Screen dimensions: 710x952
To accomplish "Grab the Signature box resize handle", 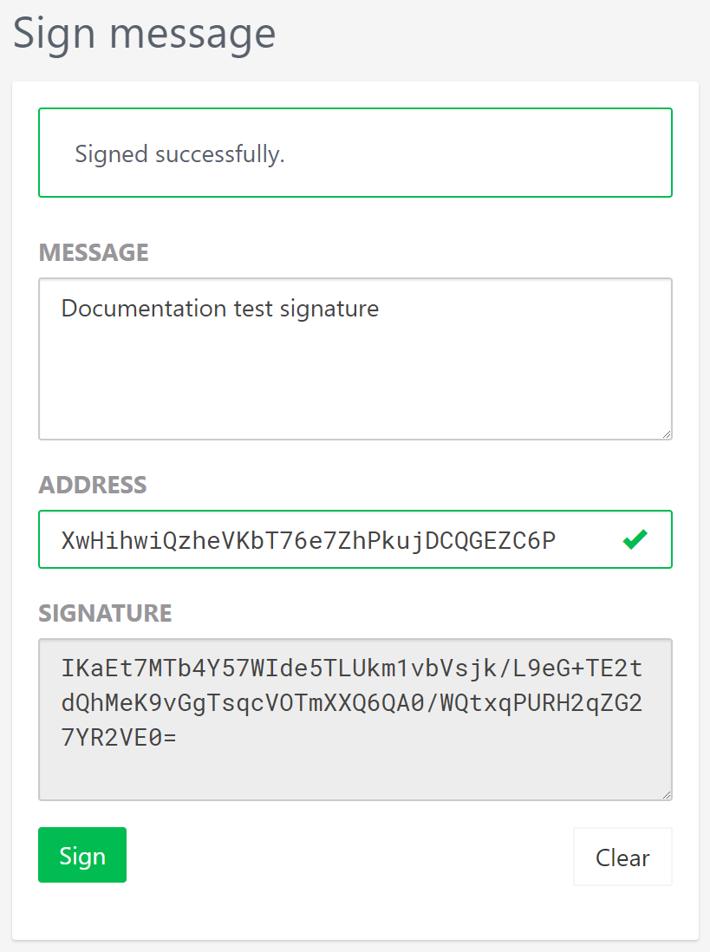I will point(665,793).
